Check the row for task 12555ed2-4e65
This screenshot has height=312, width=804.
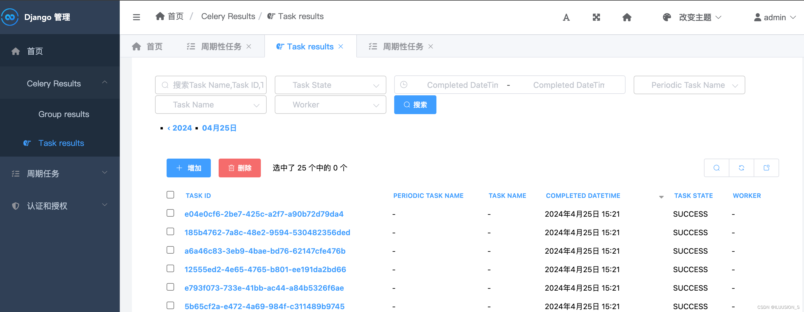(170, 268)
